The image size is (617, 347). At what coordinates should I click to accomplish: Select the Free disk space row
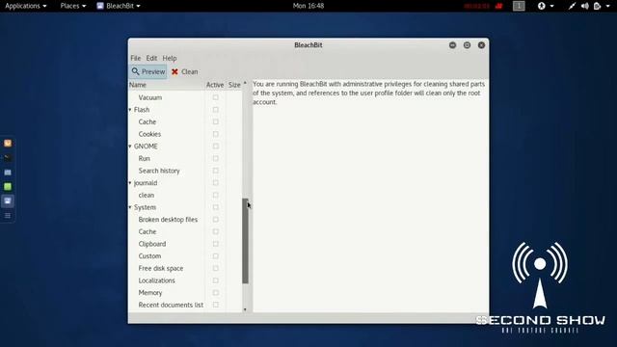pos(185,268)
